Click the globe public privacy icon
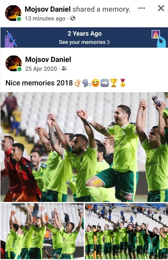Viewport: 168px width, 260px height. [73, 18]
